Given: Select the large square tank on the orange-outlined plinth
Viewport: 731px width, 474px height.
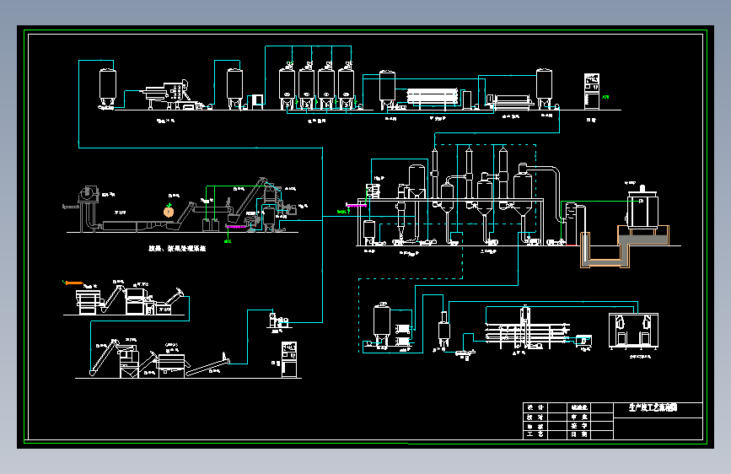Looking at the screenshot, I should [x=642, y=209].
